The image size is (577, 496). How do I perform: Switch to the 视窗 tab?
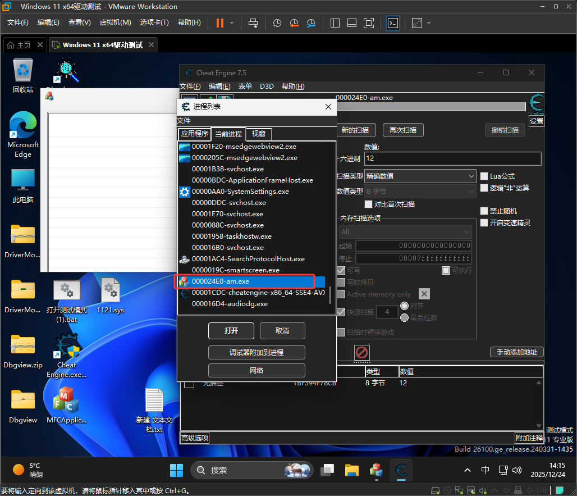(x=259, y=134)
